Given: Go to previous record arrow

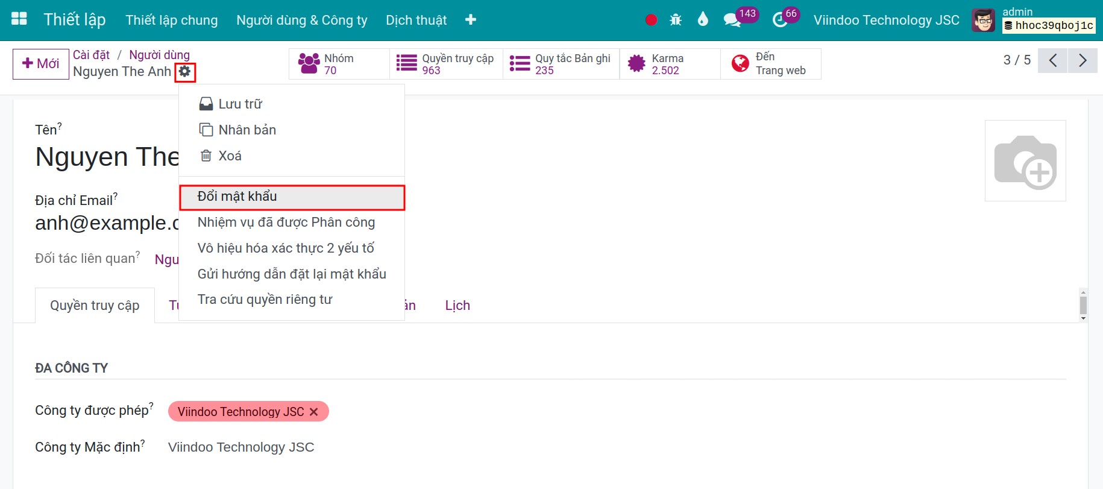Looking at the screenshot, I should coord(1053,60).
